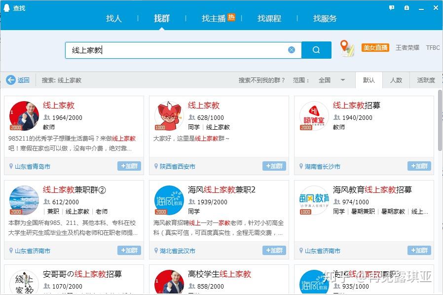Open the feedback icon in title bar
Viewport: 443px width, 295px height.
click(x=392, y=7)
